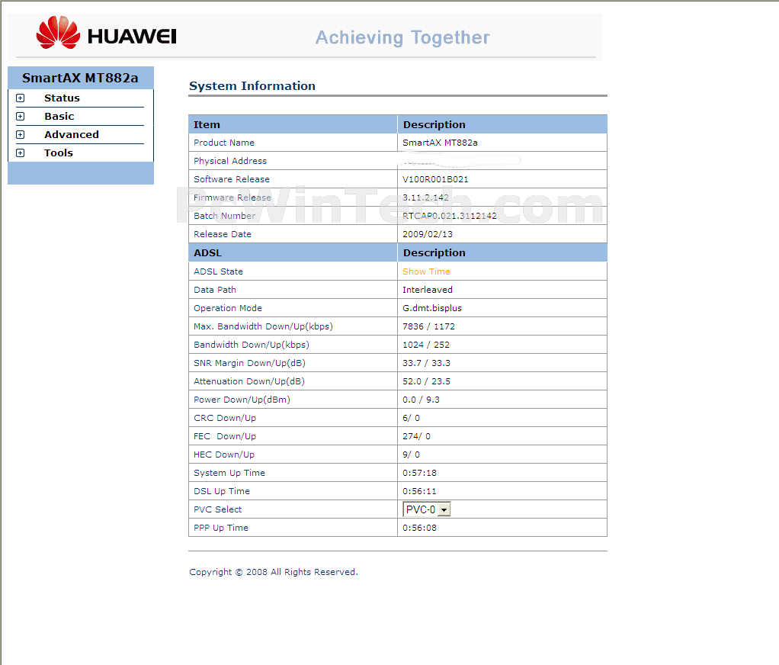Expand the Basic menu plus icon
Image resolution: width=779 pixels, height=665 pixels.
tap(21, 117)
